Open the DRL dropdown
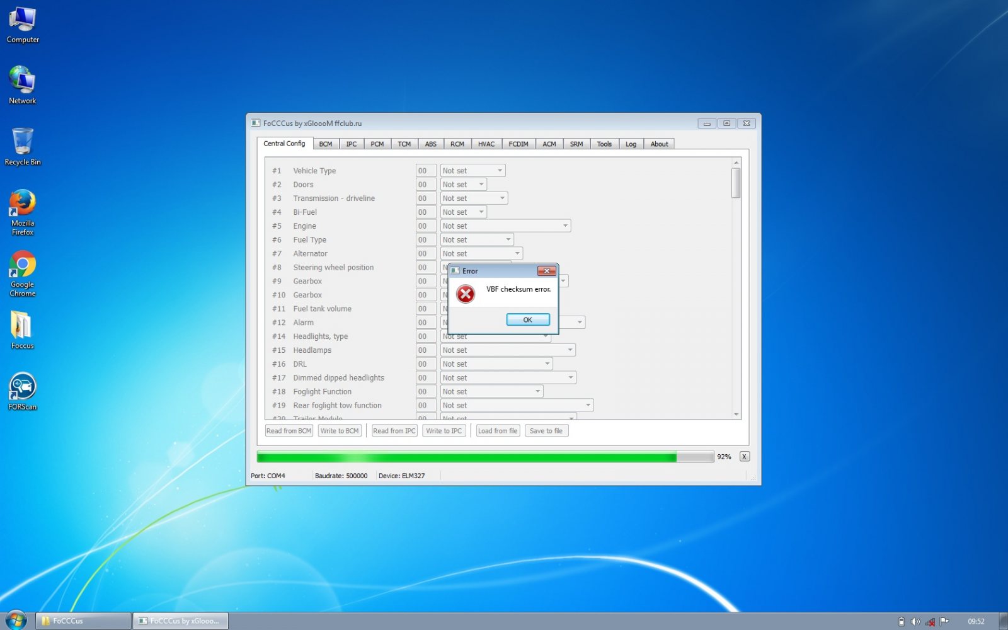Viewport: 1008px width, 630px height. coord(496,364)
